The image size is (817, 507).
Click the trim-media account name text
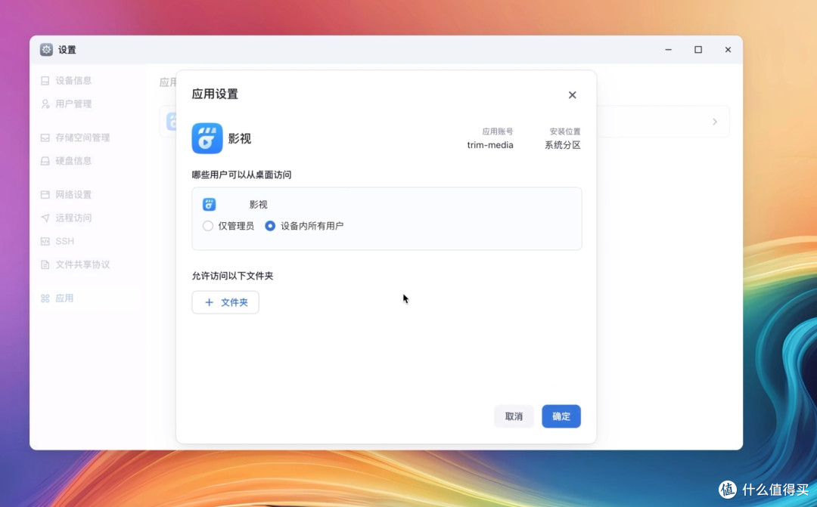pyautogui.click(x=489, y=145)
